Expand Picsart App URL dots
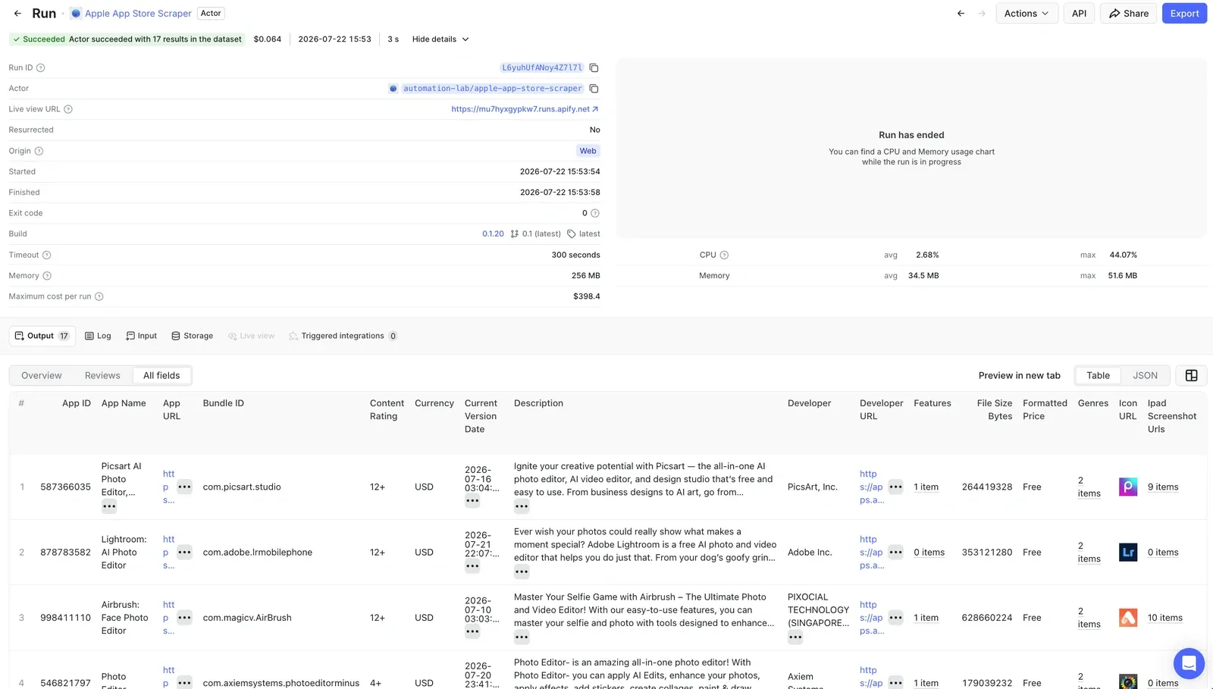 [184, 487]
